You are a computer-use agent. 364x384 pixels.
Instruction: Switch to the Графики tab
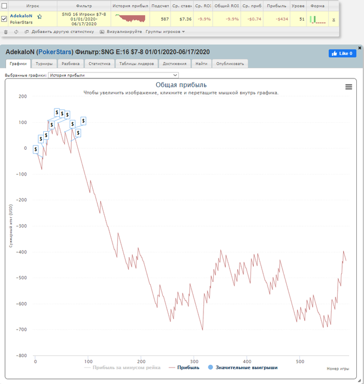point(18,64)
